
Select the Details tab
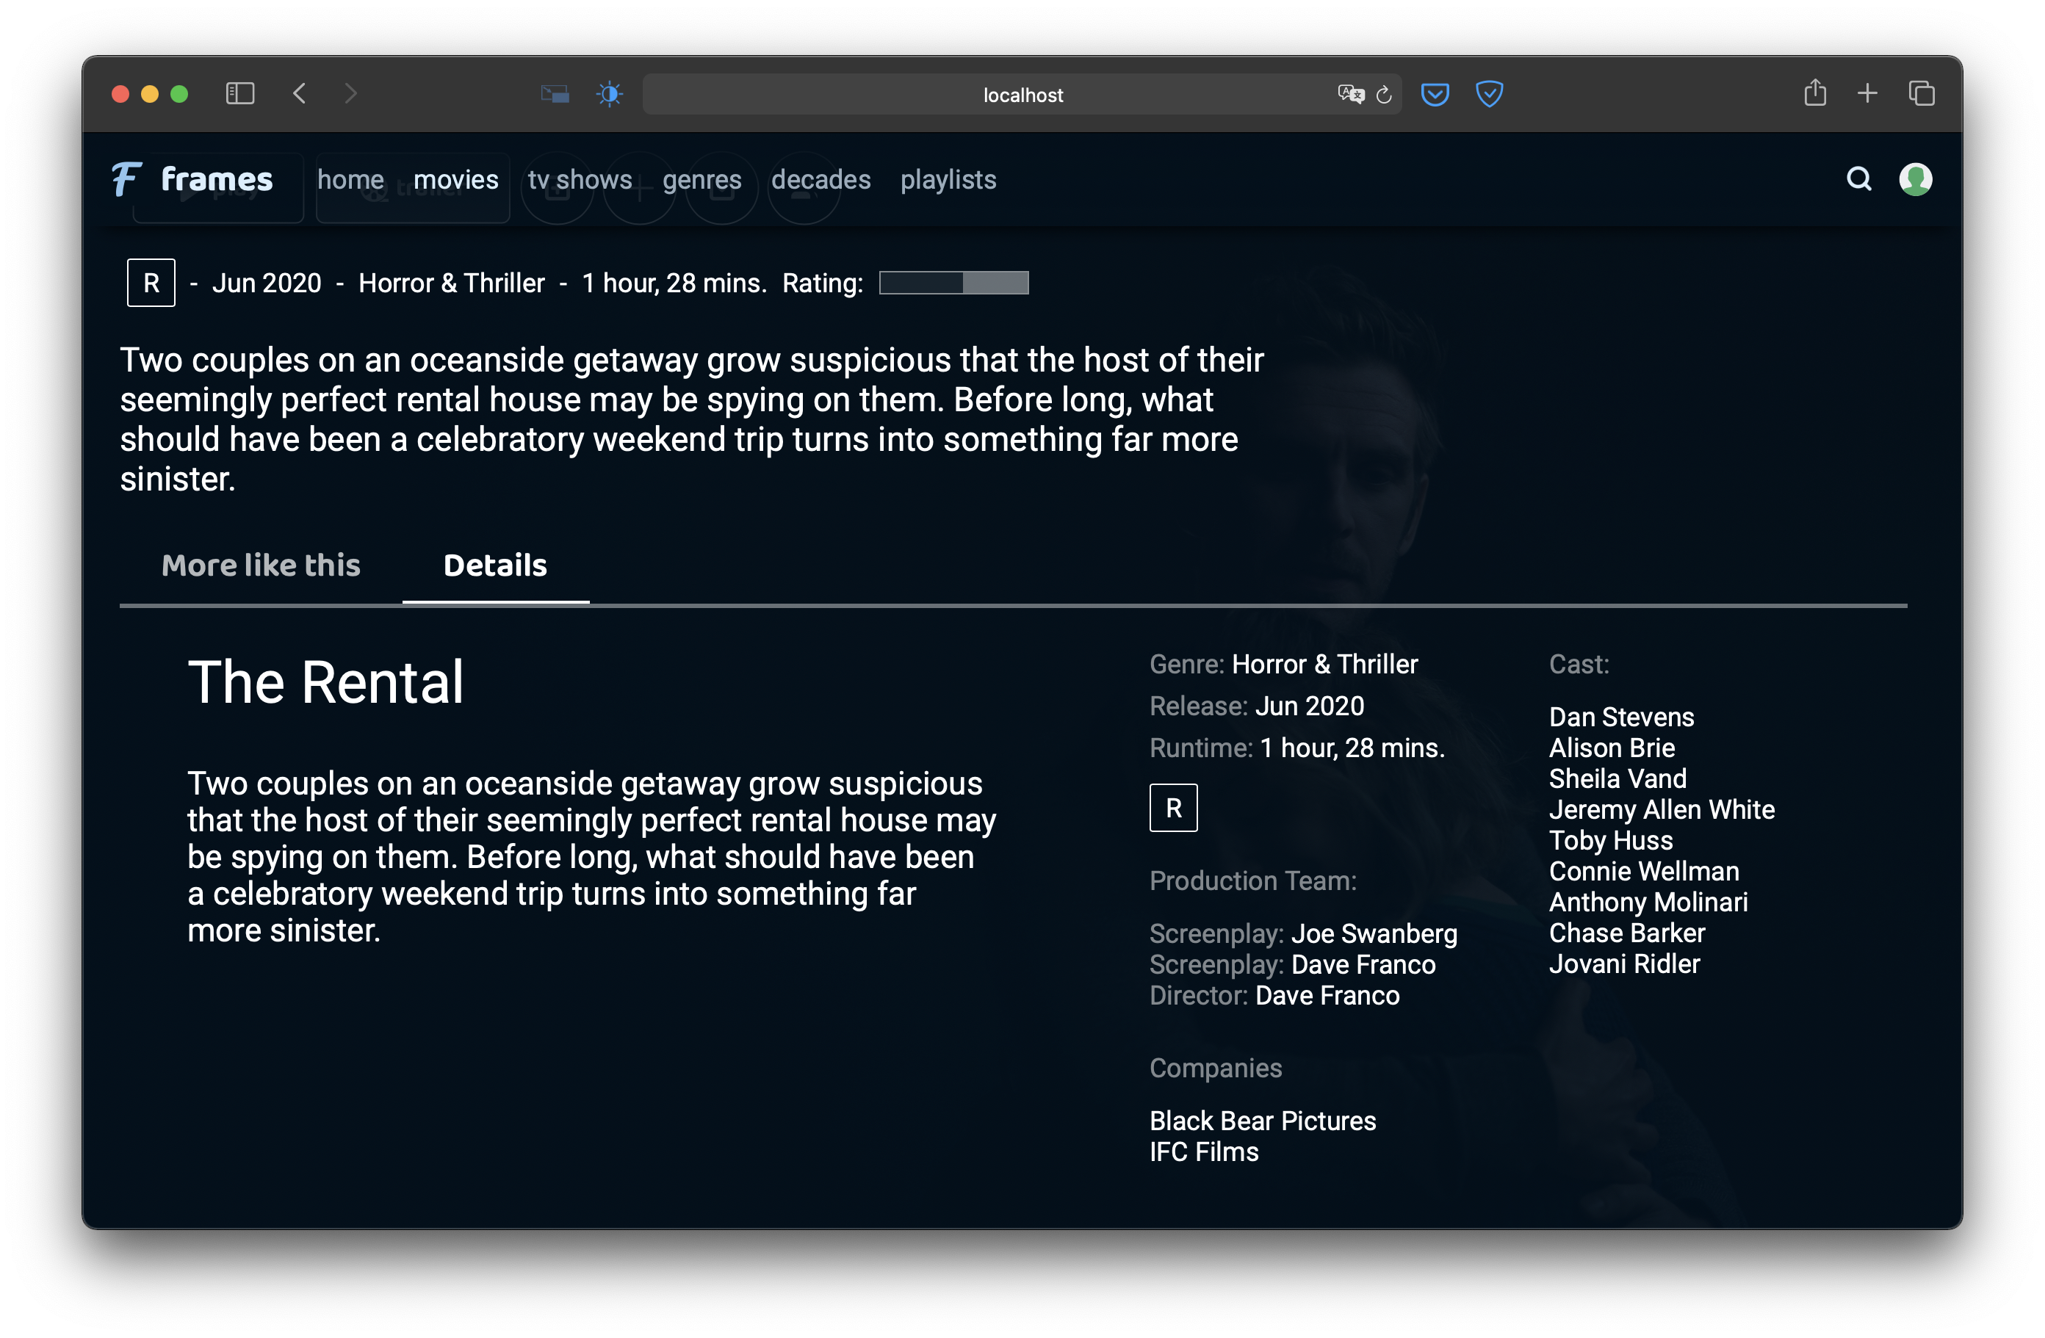click(495, 565)
